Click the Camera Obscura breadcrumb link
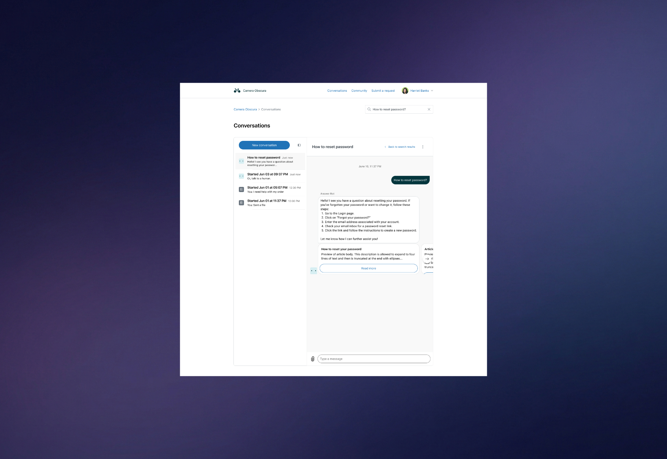The width and height of the screenshot is (667, 459). click(245, 109)
